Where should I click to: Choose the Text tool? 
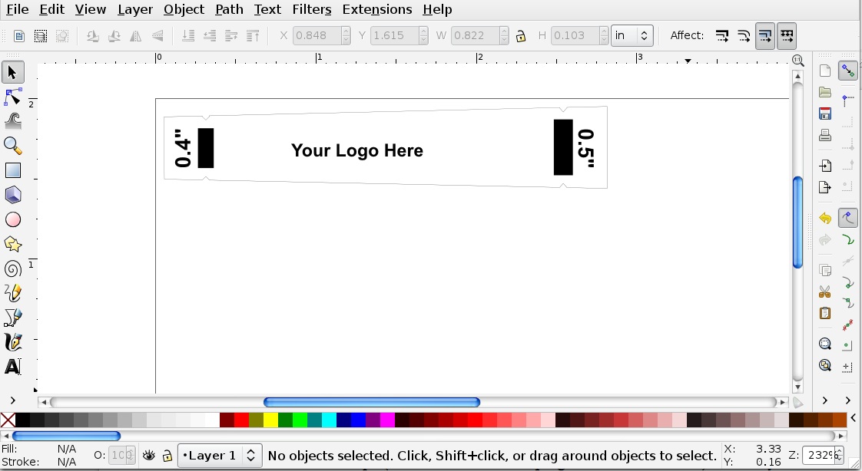tap(12, 367)
